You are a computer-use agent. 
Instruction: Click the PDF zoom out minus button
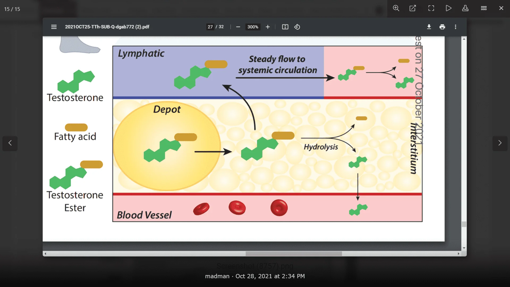238,27
